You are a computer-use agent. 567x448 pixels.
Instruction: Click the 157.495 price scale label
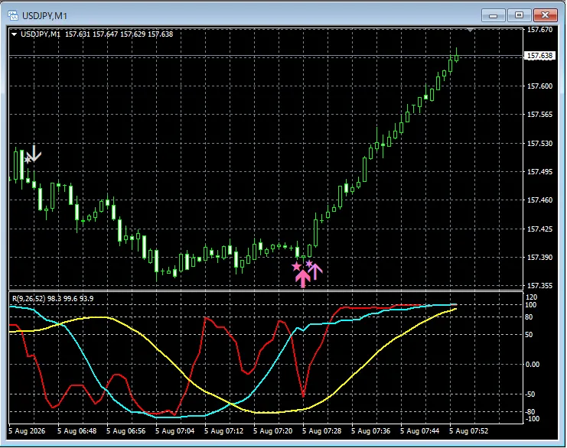pyautogui.click(x=540, y=171)
